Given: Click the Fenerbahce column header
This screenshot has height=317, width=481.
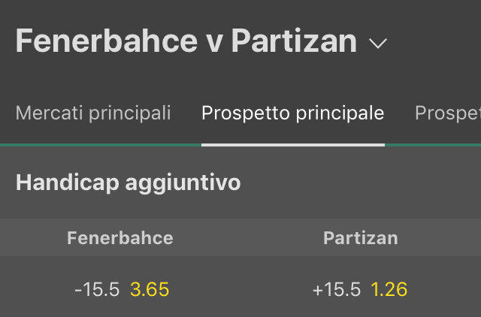Looking at the screenshot, I should (120, 238).
